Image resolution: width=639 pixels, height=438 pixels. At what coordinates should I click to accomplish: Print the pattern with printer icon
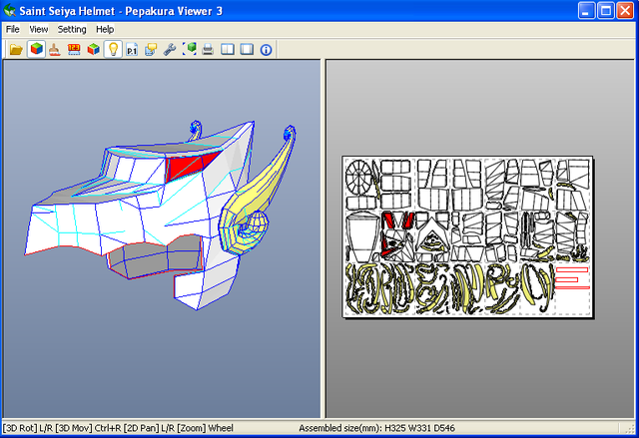(x=208, y=49)
